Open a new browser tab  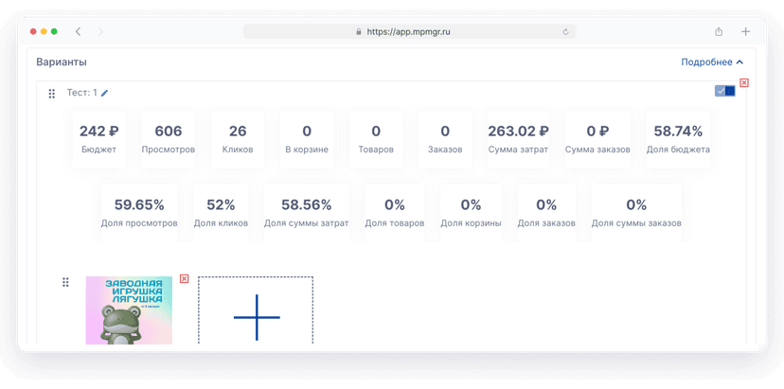(745, 31)
